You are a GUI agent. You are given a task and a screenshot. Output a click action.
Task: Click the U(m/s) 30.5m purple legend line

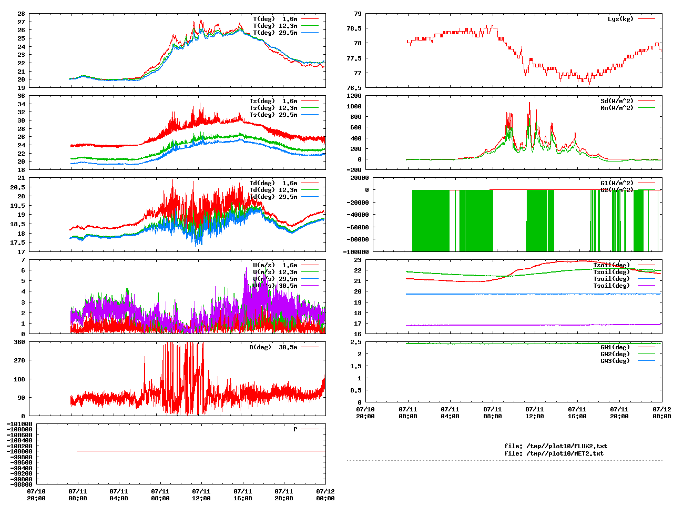310,286
